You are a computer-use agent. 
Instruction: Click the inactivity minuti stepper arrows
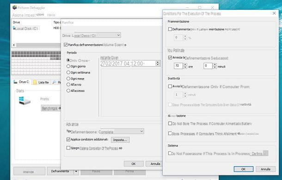pyautogui.click(x=185, y=95)
